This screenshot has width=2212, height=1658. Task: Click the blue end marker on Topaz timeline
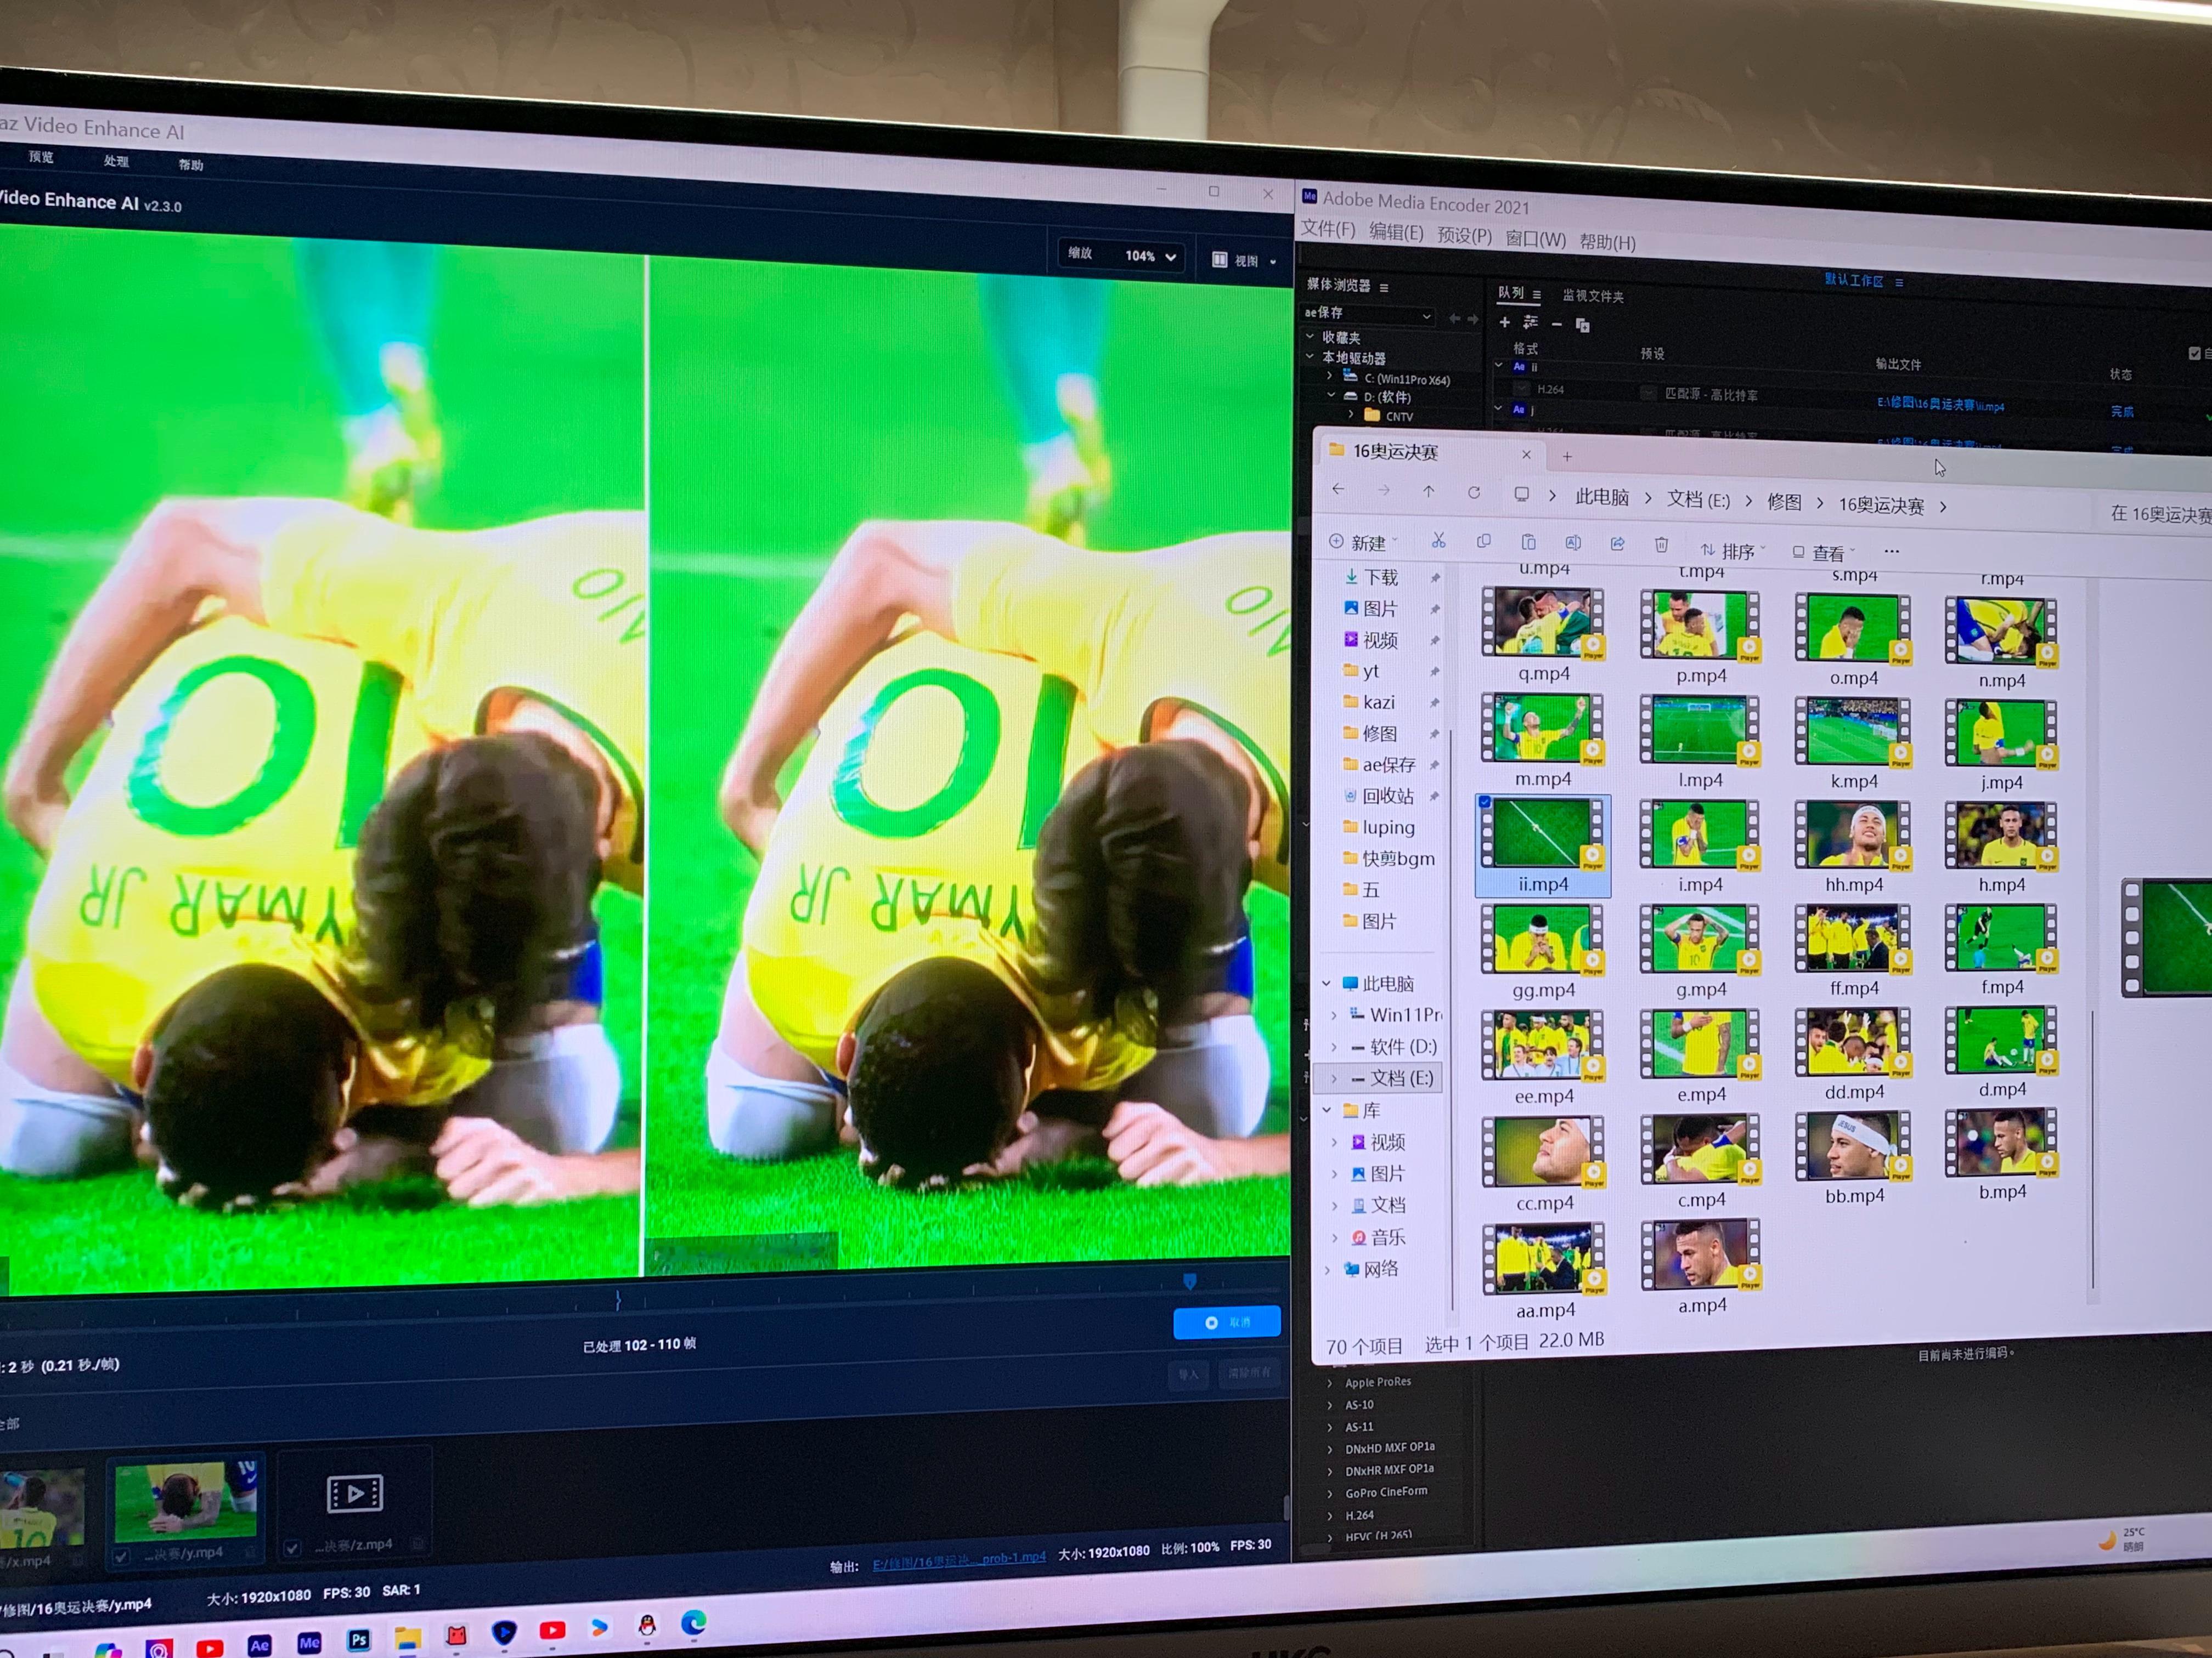[x=1189, y=1281]
